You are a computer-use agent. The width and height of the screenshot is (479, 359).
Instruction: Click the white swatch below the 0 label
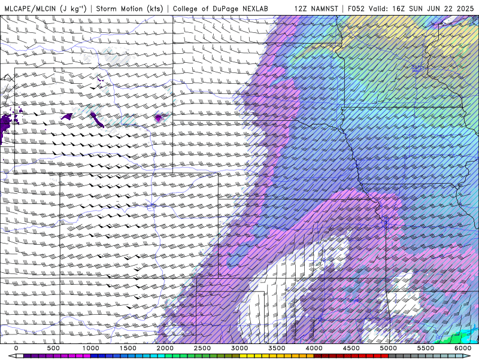tap(20, 356)
